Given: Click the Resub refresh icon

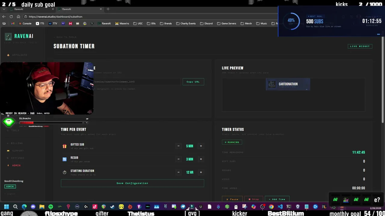Looking at the screenshot, I should (64, 159).
